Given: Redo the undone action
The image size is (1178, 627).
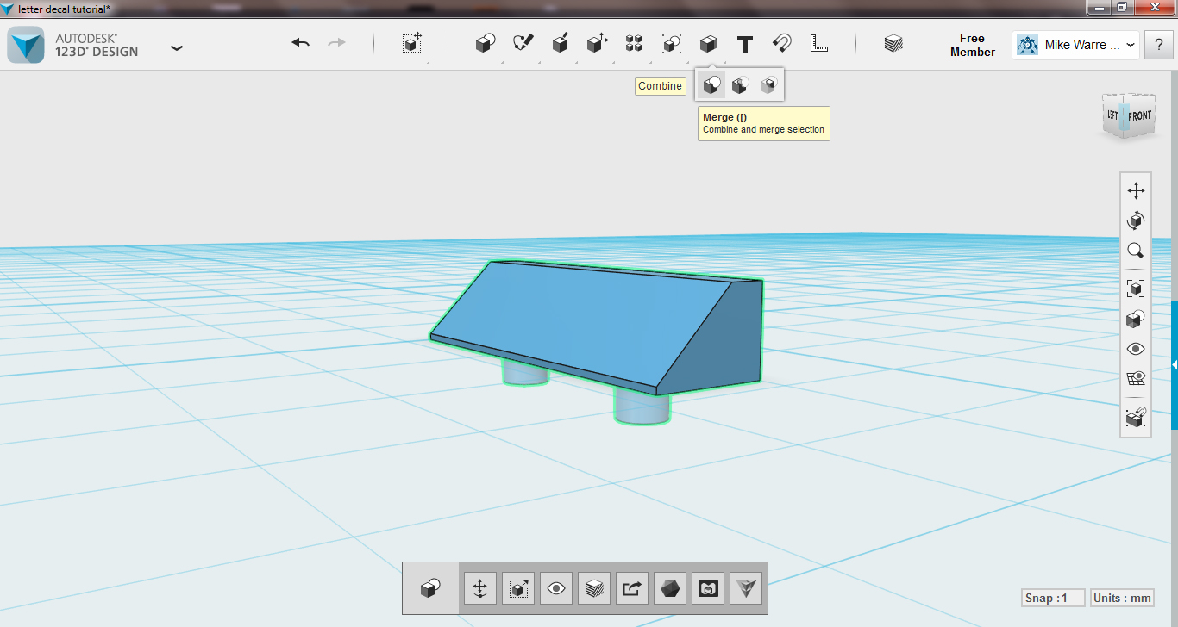Looking at the screenshot, I should [x=336, y=43].
